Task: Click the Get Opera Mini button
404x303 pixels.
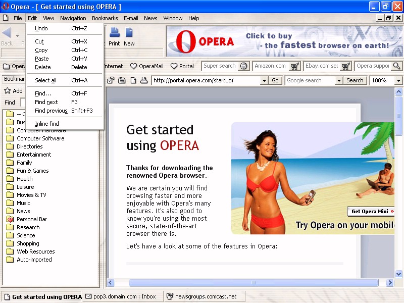Action: coord(371,212)
